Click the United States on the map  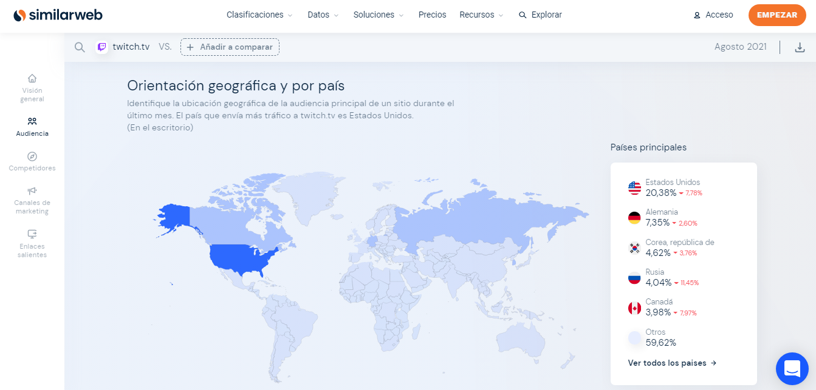[237, 259]
